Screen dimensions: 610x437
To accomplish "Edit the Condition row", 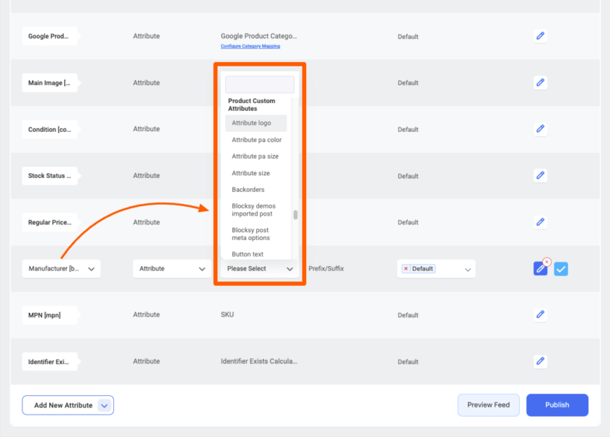I will point(540,129).
